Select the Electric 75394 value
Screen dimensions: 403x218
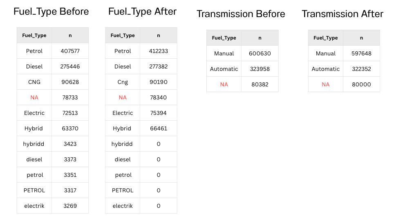(159, 113)
